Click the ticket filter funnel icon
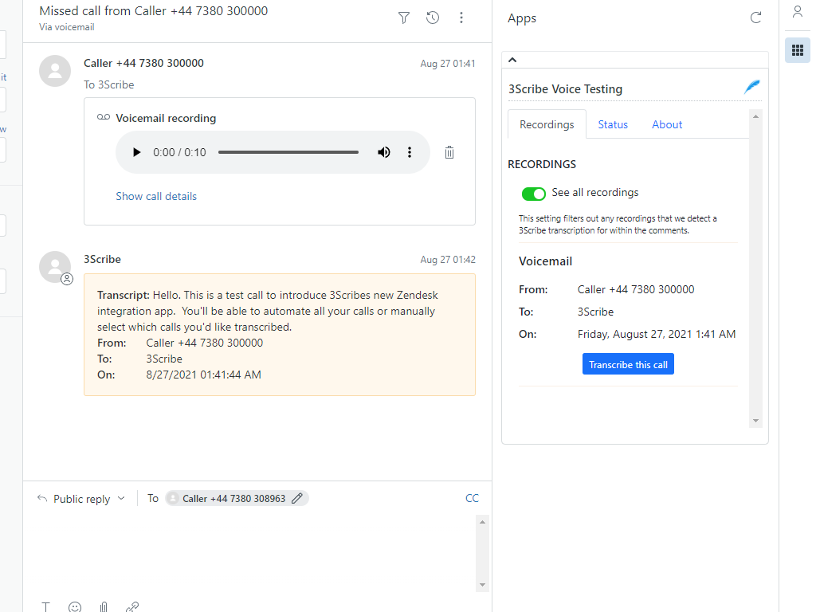The height and width of the screenshot is (612, 816). coord(404,18)
